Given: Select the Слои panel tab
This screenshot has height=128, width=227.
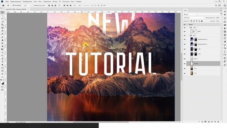Looking at the screenshot, I should pos(185,10).
